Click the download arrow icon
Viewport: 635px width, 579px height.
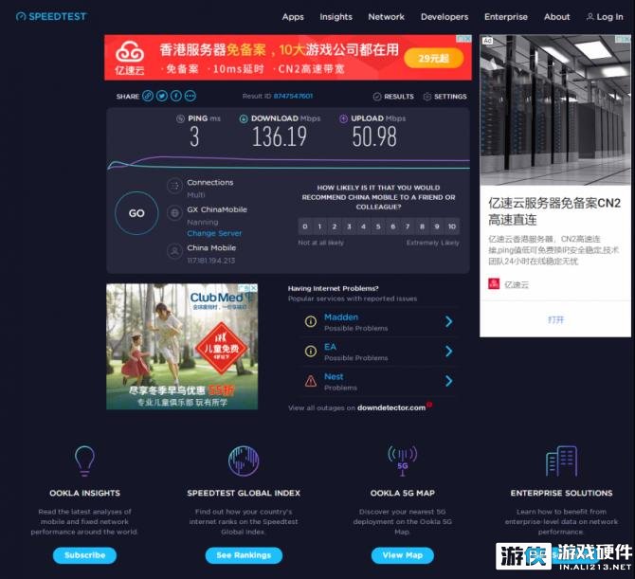point(244,118)
